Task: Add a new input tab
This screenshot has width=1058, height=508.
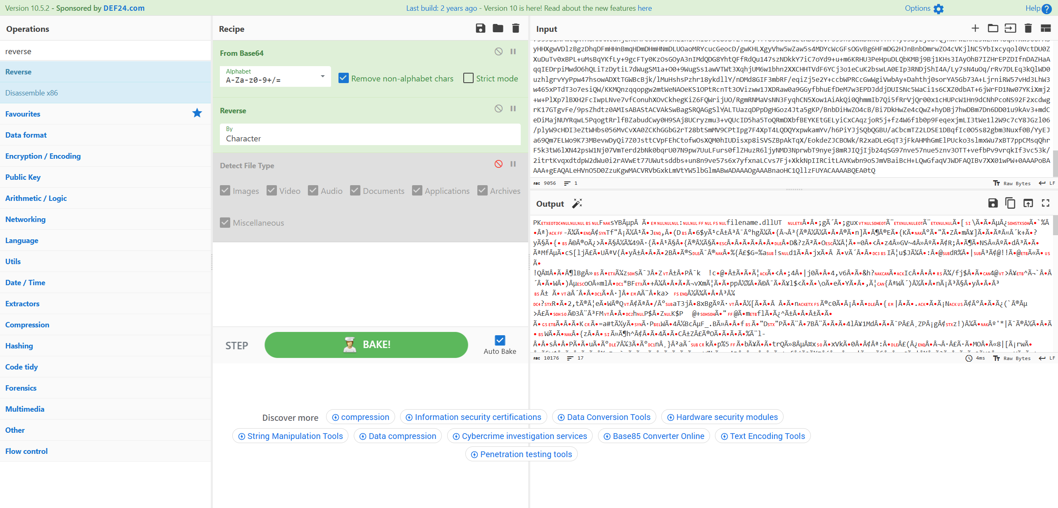Action: 975,29
